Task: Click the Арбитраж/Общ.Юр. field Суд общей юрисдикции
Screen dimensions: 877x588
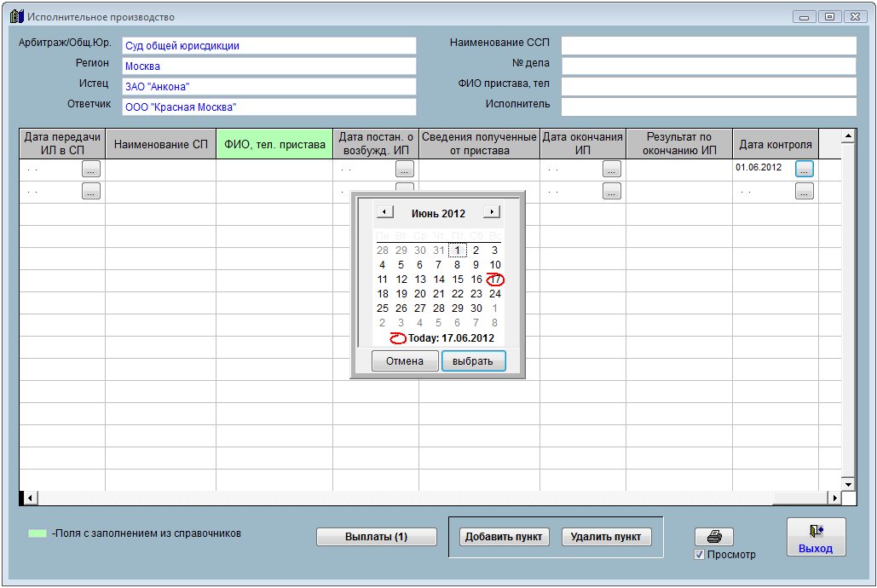Action: pyautogui.click(x=269, y=46)
